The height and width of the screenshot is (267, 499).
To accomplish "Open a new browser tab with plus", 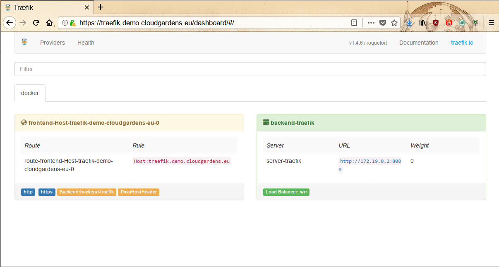I will click(101, 7).
